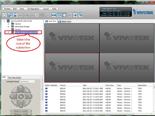Image resolution: width=155 pixels, height=116 pixels.
Task: Click the PTZ home button
Action: pyautogui.click(x=21, y=96)
